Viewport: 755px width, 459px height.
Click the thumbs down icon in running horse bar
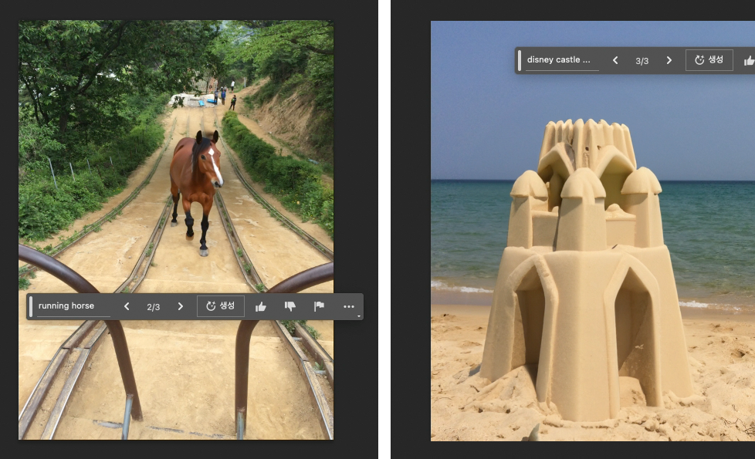[x=289, y=306]
